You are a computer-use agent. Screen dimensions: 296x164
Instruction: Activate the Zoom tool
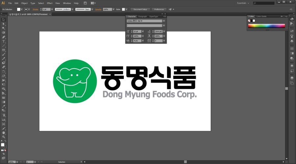coord(4,137)
